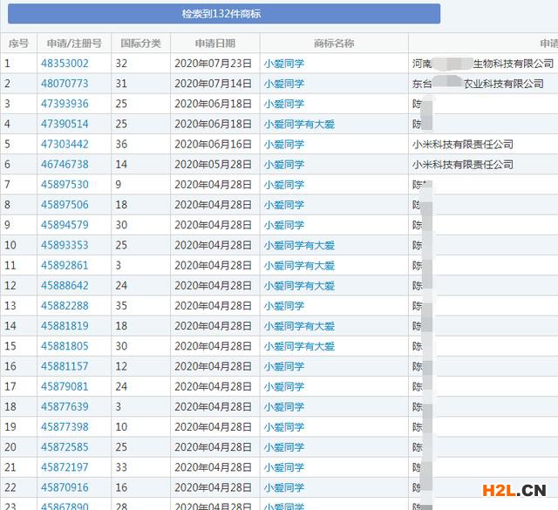Open registration number 45881819

click(65, 326)
